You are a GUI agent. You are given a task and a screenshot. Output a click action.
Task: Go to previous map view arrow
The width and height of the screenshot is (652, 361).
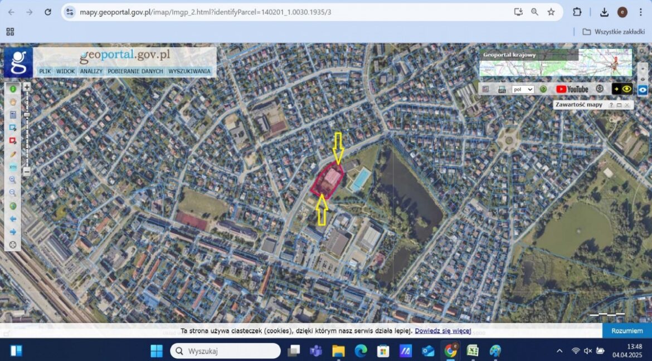(13, 219)
